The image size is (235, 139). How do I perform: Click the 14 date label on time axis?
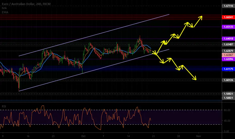point(128,136)
